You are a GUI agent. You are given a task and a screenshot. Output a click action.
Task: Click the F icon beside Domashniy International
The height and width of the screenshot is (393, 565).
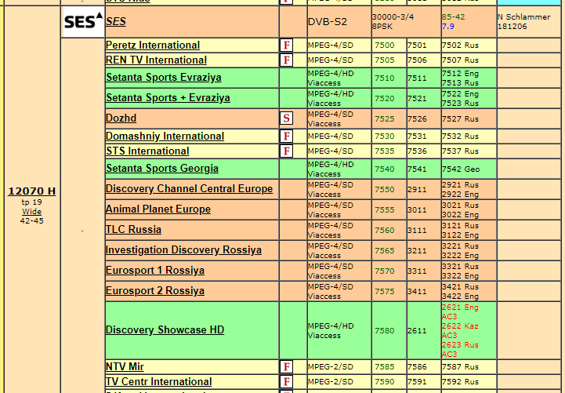click(x=287, y=136)
